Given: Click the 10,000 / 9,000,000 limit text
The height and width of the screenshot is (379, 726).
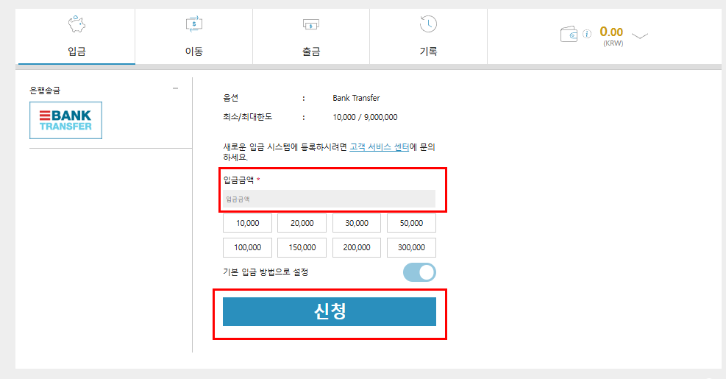Looking at the screenshot, I should tap(365, 117).
